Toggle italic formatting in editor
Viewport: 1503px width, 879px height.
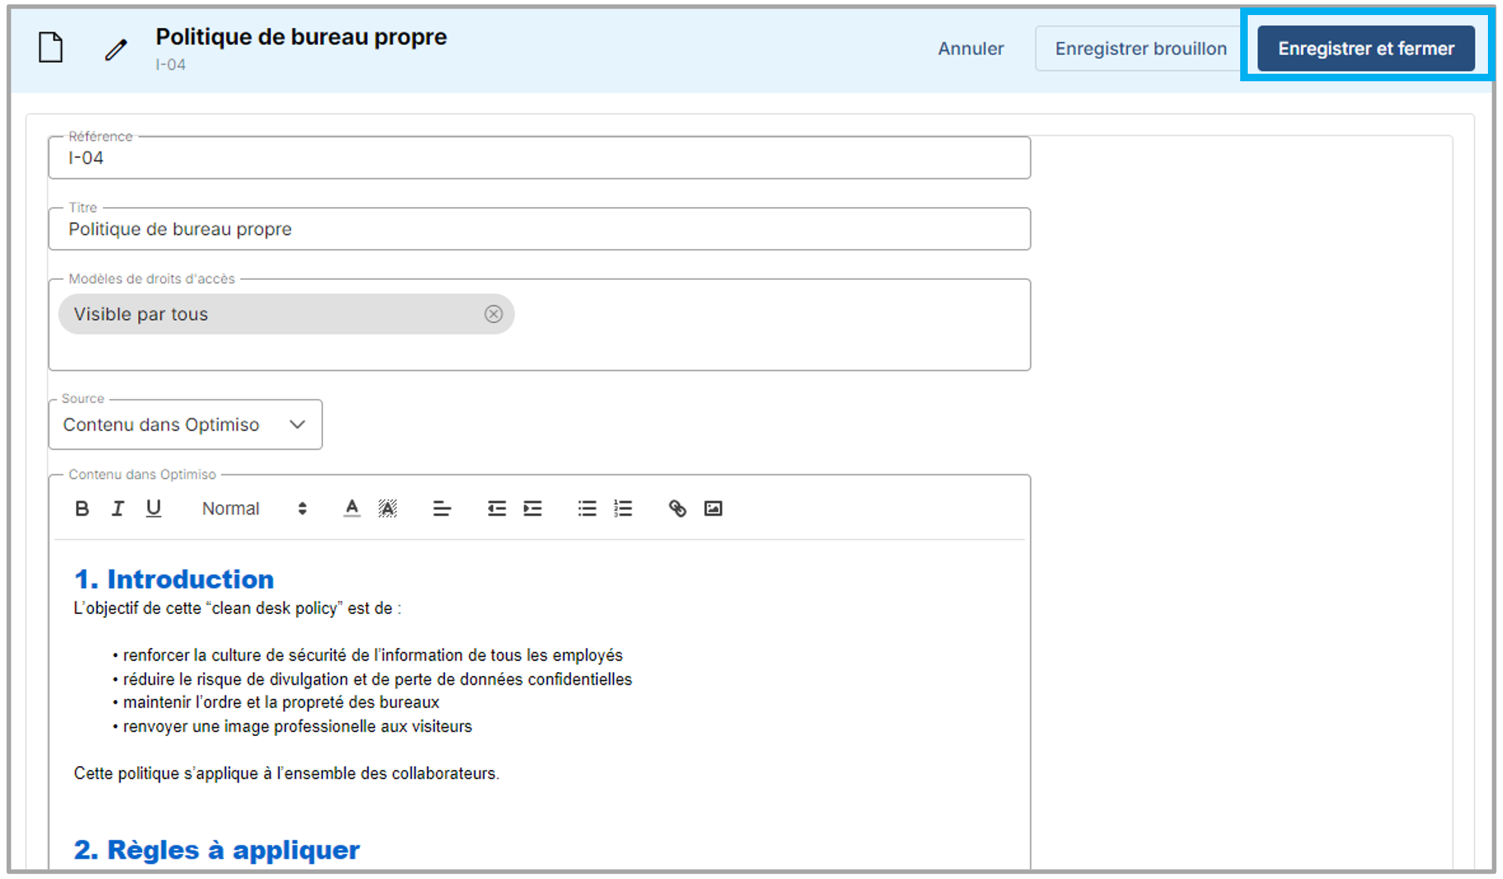pos(117,509)
